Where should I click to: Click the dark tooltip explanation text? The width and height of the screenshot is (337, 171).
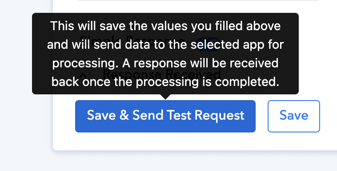coord(165,54)
